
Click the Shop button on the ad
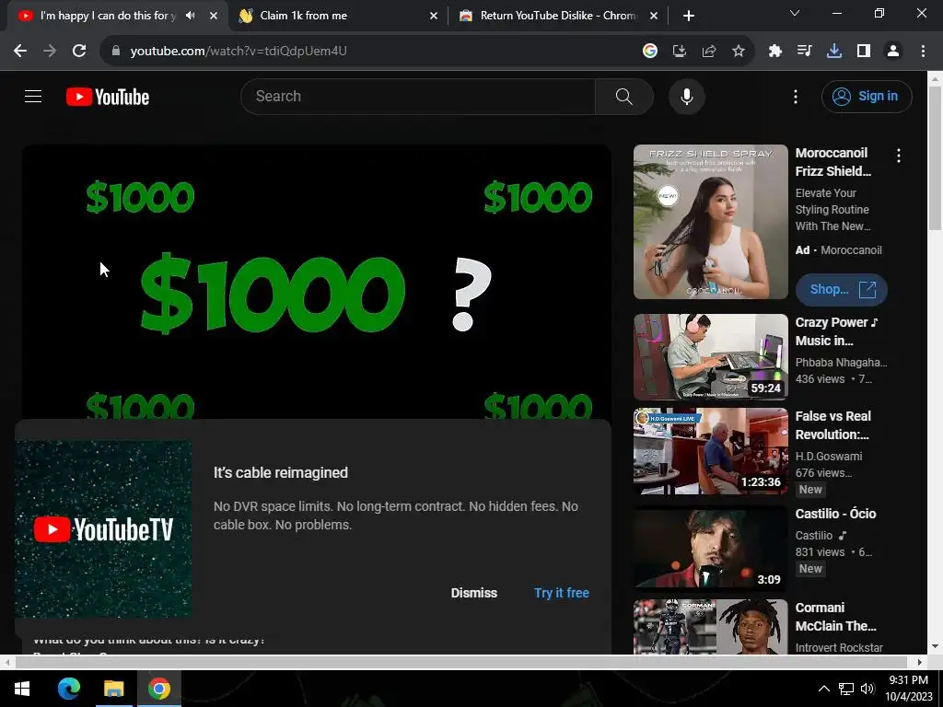tap(842, 289)
